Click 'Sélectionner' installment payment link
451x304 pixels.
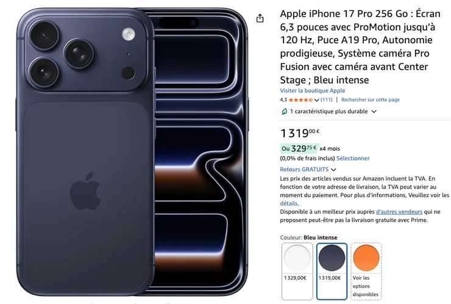pos(353,158)
